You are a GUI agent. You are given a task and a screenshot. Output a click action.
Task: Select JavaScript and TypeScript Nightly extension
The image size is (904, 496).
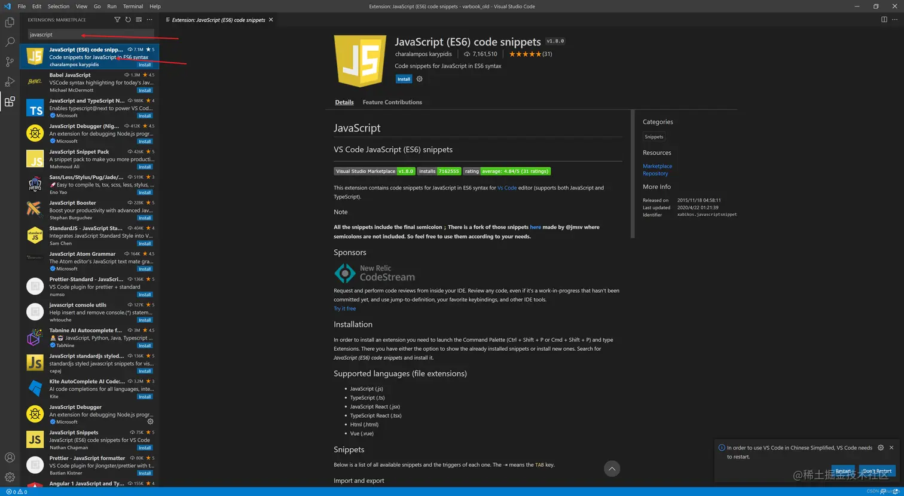90,108
